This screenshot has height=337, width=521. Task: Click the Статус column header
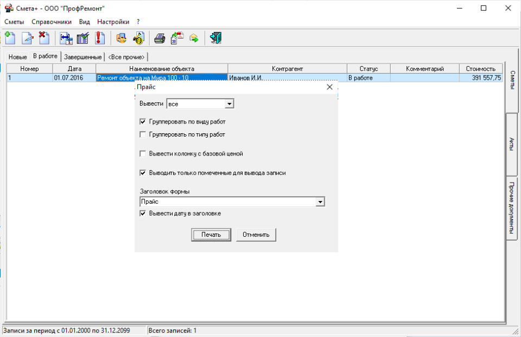pos(369,69)
